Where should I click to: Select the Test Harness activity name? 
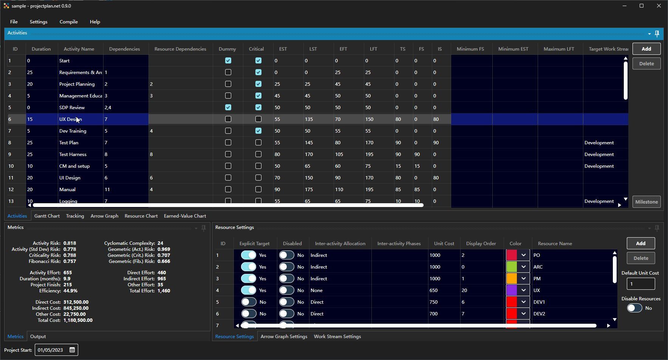click(x=73, y=154)
